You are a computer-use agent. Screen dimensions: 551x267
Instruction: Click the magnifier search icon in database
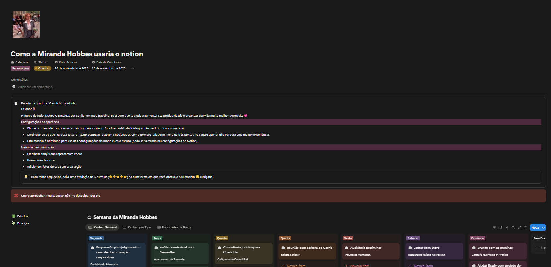coord(513,228)
